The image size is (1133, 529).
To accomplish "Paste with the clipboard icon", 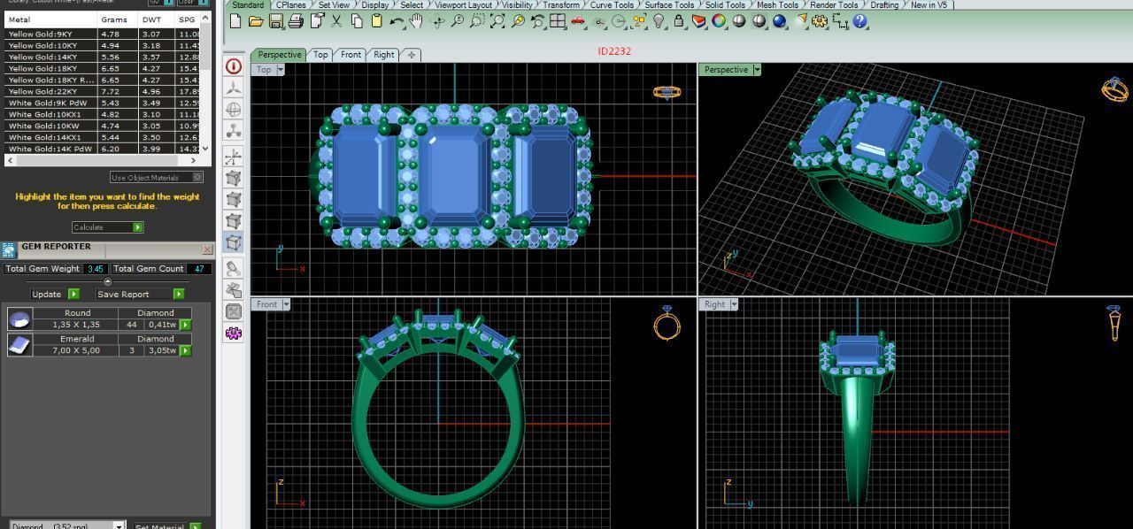I will pos(376,21).
